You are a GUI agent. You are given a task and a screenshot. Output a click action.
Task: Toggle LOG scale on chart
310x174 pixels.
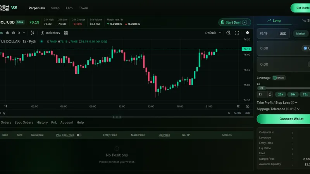[x=247, y=113]
